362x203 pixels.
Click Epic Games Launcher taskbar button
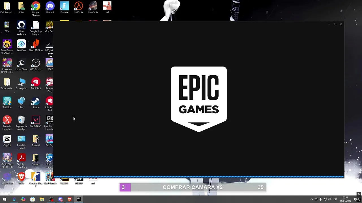pos(79,199)
